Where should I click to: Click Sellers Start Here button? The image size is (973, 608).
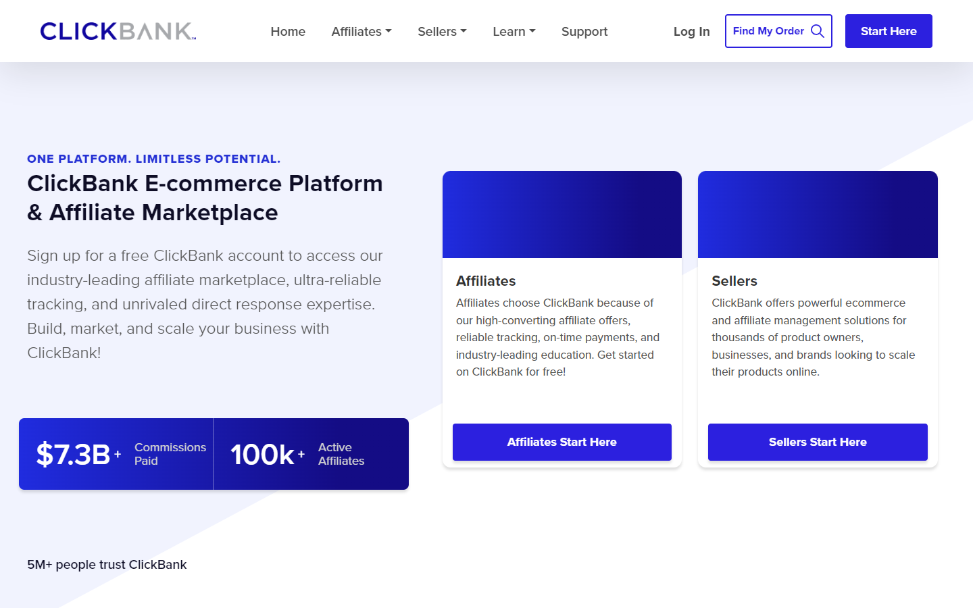[818, 442]
